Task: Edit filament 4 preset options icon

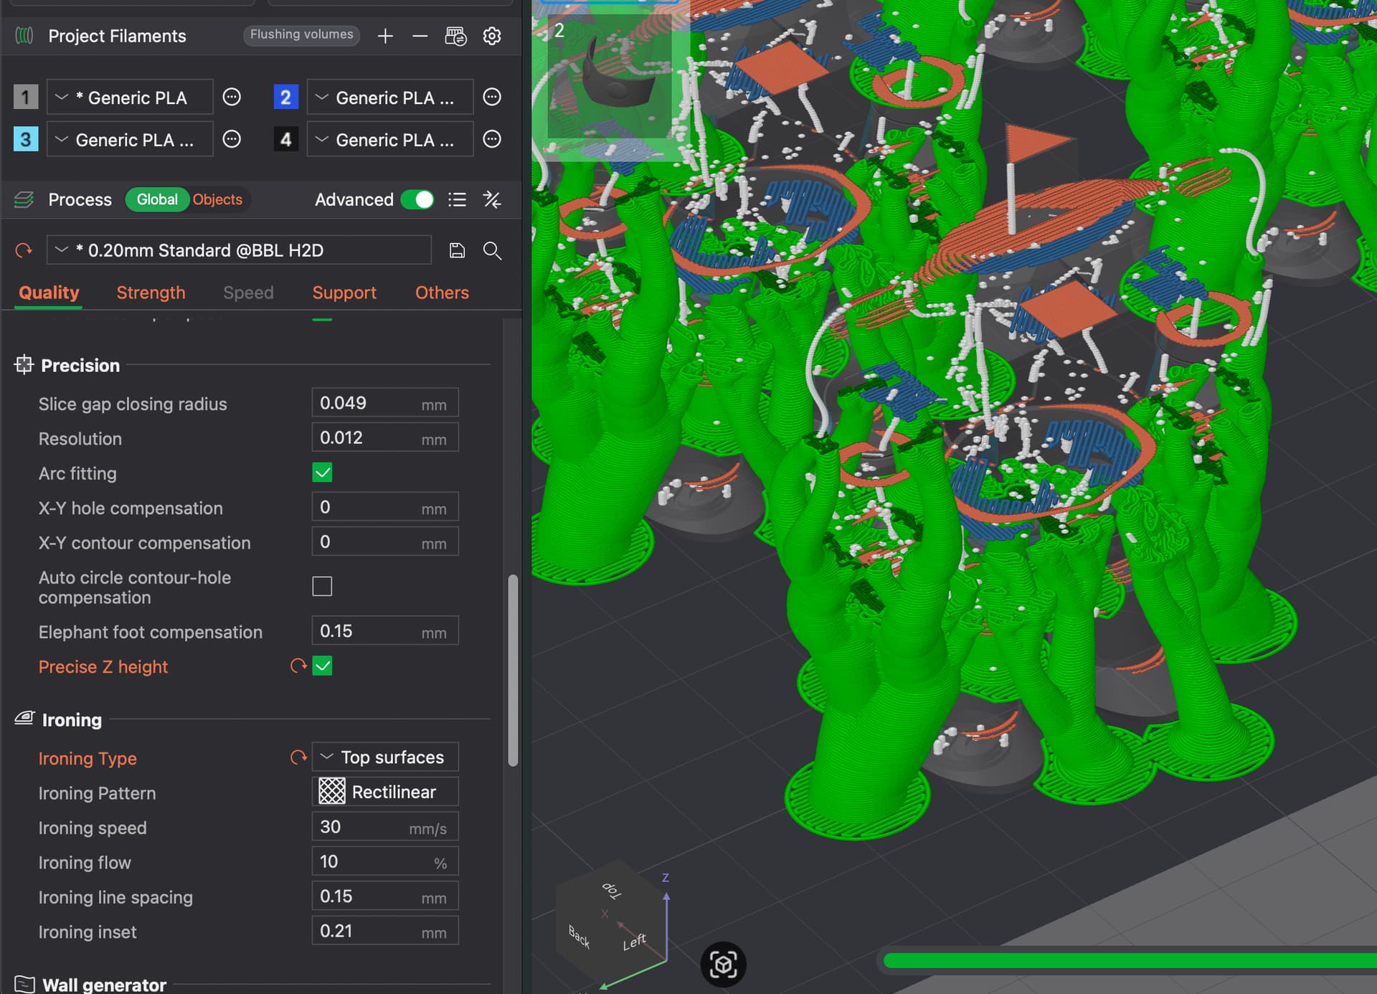Action: coord(492,139)
